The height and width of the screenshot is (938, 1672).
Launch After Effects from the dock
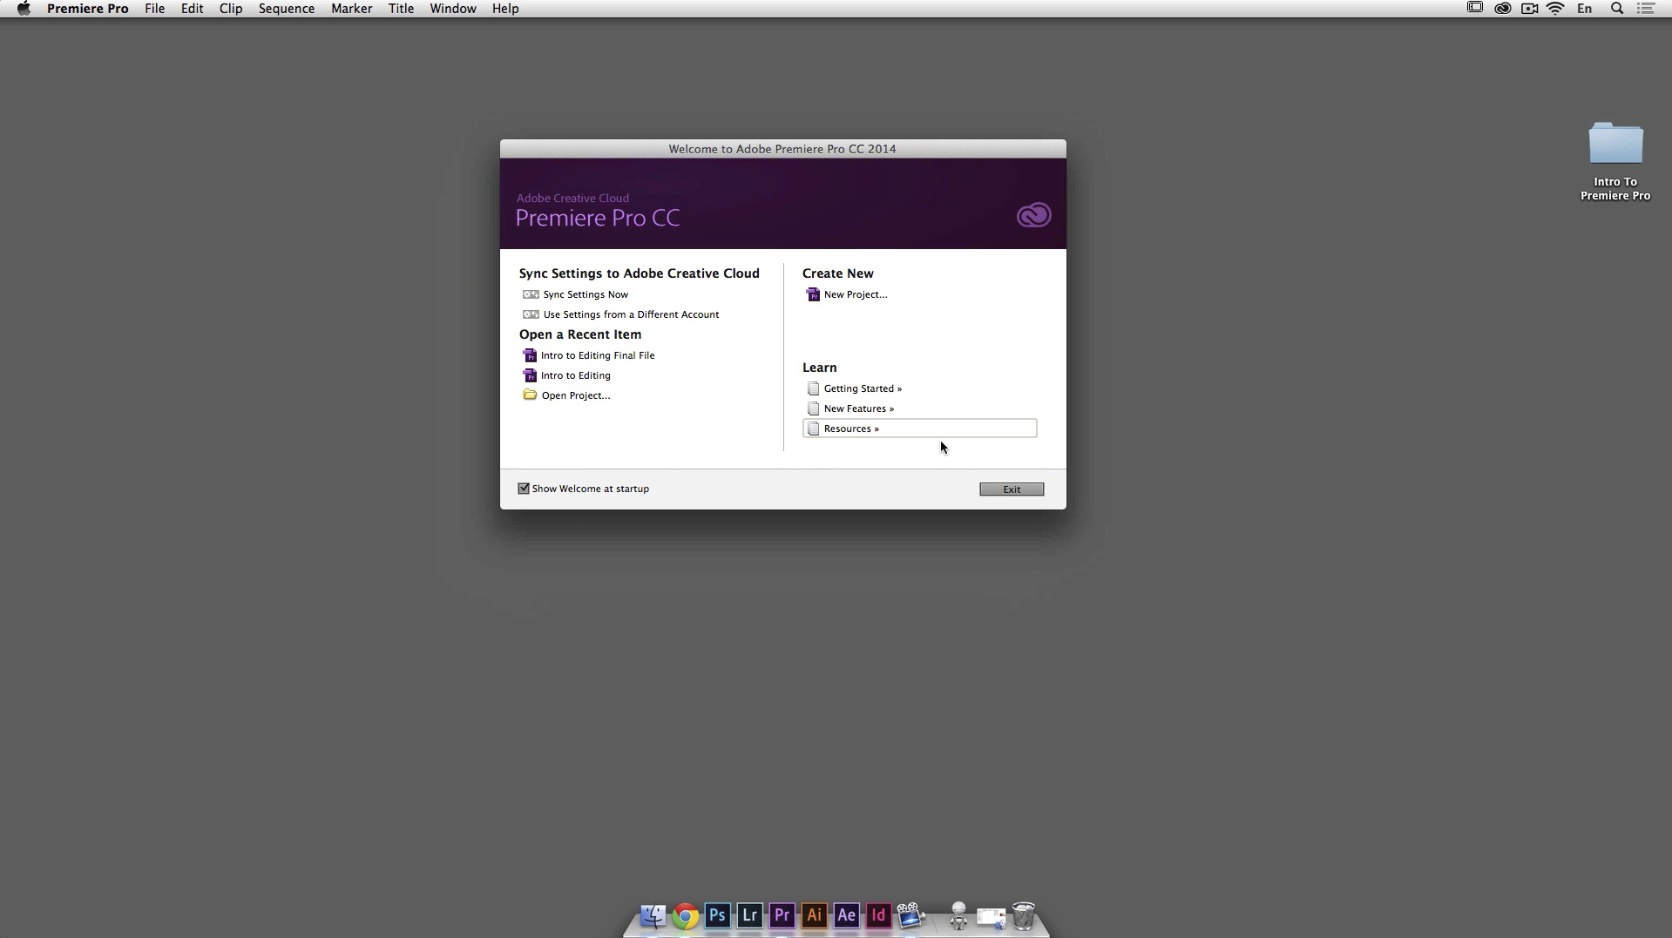tap(846, 915)
